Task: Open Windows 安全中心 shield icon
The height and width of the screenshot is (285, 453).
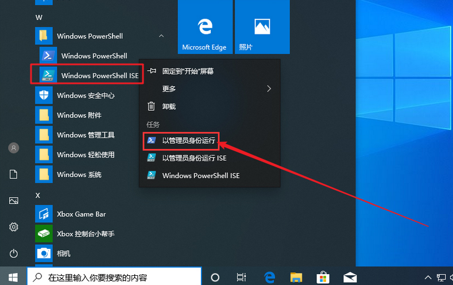Action: click(x=44, y=95)
